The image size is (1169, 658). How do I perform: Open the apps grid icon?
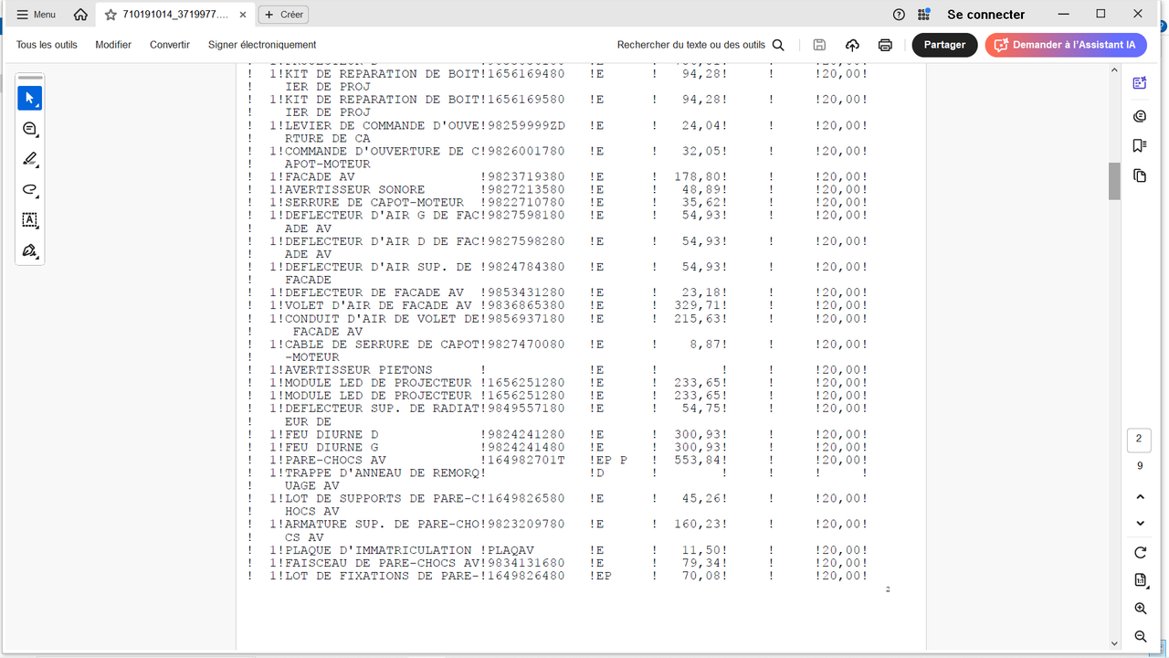pyautogui.click(x=924, y=15)
